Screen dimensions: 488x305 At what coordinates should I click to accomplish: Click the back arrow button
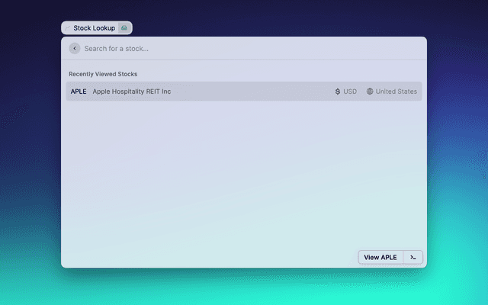(x=74, y=49)
